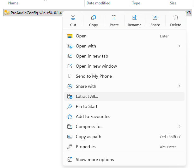Expand the Compress to... submenu
This screenshot has height=168, width=194.
click(124, 126)
